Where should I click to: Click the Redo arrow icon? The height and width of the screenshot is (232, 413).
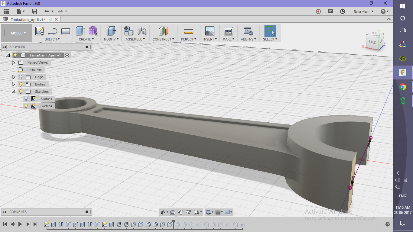click(x=60, y=11)
